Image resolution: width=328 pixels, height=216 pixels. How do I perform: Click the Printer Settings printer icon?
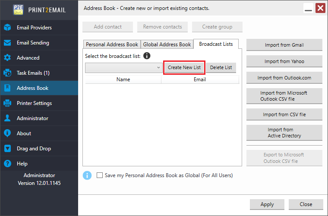click(x=7, y=103)
